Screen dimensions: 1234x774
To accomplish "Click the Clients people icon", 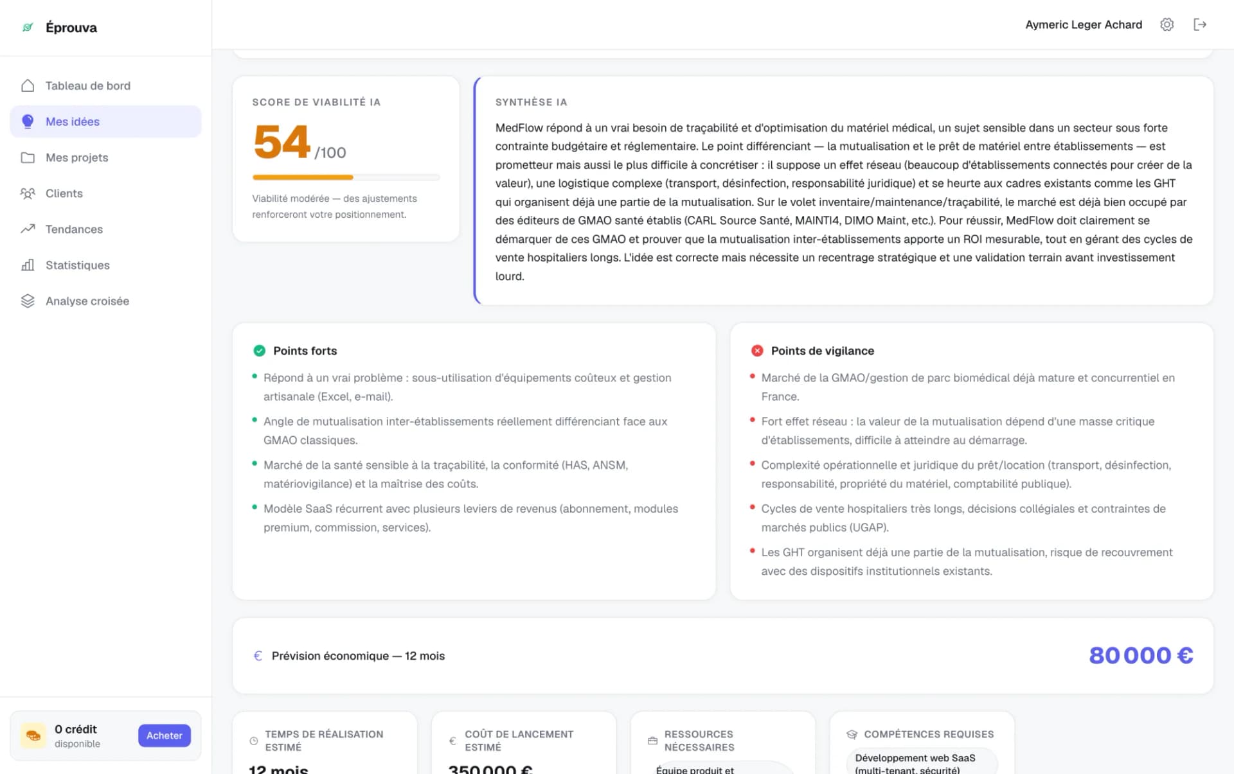I will (x=28, y=193).
